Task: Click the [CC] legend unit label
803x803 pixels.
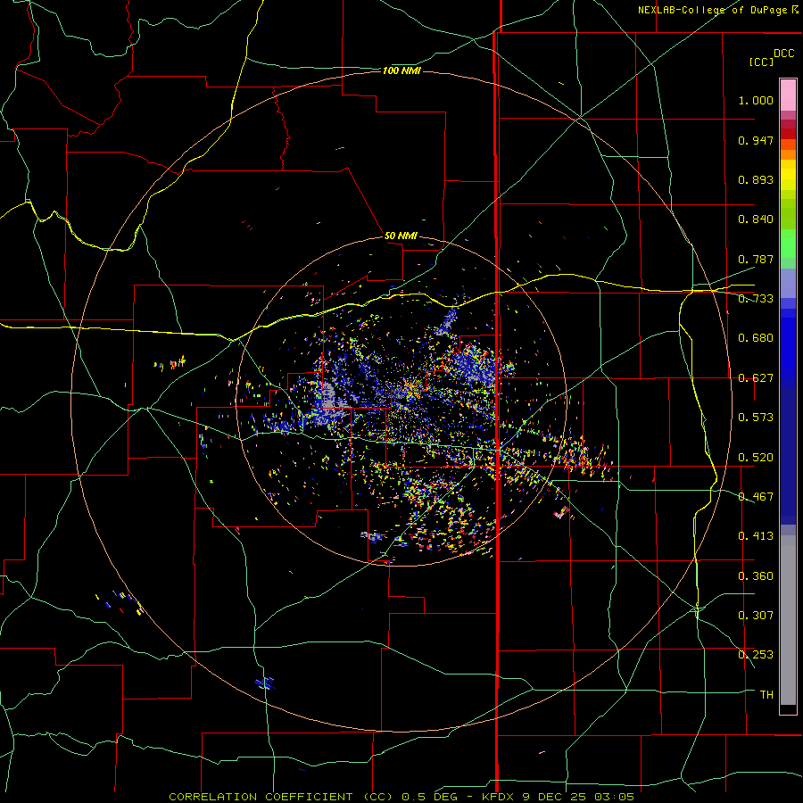Action: 761,62
